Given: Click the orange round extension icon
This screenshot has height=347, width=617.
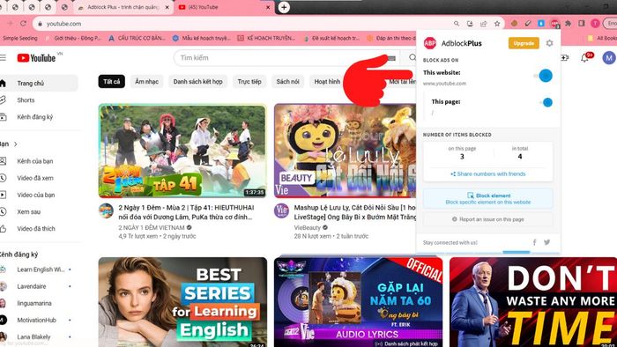Looking at the screenshot, I should click(514, 24).
